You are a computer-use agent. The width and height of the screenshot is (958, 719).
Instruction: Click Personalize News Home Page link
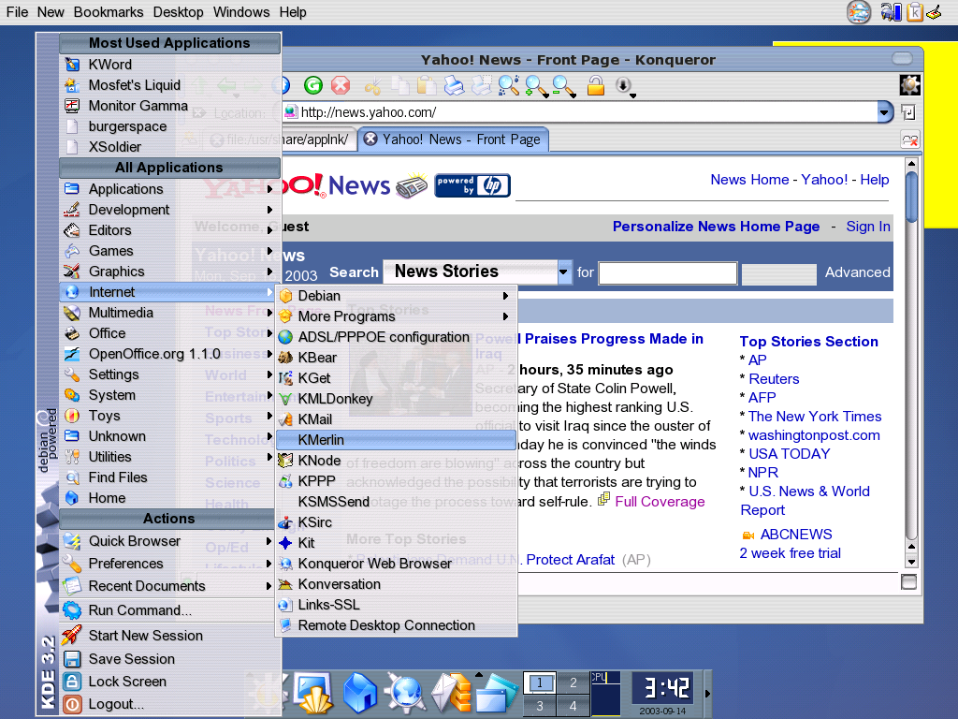pyautogui.click(x=716, y=227)
